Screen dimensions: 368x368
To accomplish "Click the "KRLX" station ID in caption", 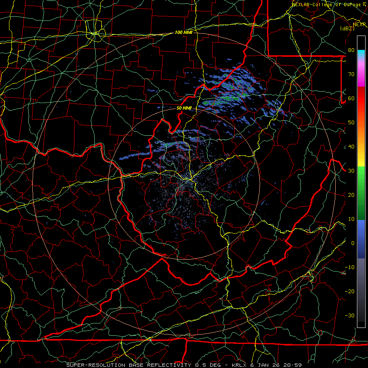I will [239, 365].
